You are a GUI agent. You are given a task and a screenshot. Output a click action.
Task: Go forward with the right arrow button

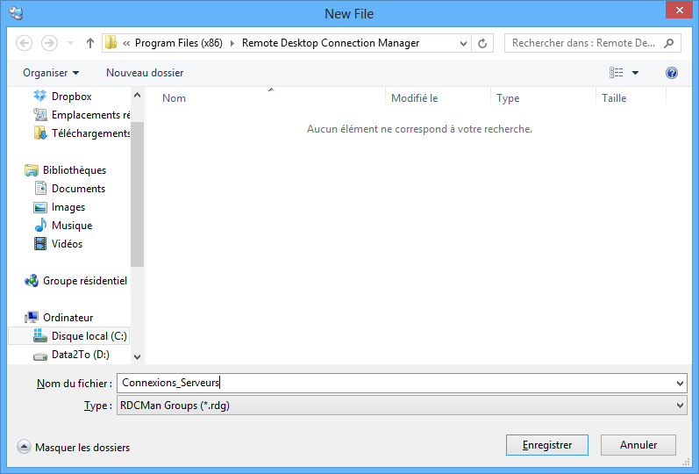point(49,43)
